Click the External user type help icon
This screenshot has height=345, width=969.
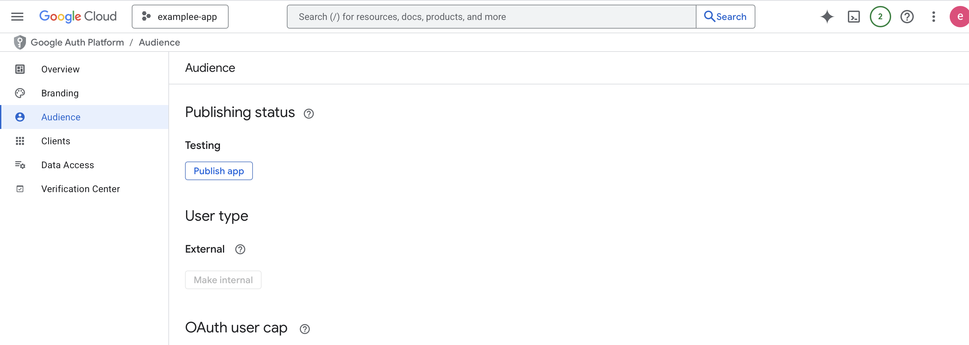pyautogui.click(x=240, y=249)
